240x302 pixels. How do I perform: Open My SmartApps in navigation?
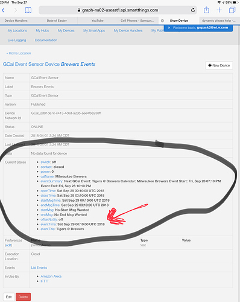coord(94,31)
